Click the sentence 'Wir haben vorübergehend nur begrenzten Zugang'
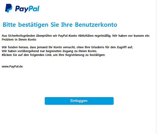The height and width of the screenshot is (134, 164). 49,51
